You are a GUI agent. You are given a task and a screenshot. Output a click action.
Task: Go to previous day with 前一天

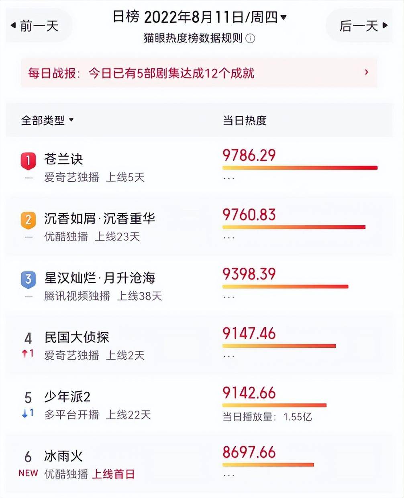pyautogui.click(x=35, y=26)
